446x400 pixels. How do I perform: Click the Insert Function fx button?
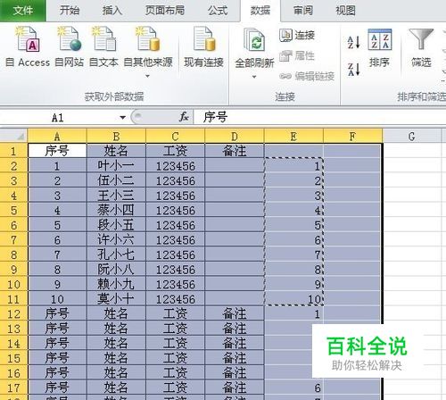tap(184, 117)
